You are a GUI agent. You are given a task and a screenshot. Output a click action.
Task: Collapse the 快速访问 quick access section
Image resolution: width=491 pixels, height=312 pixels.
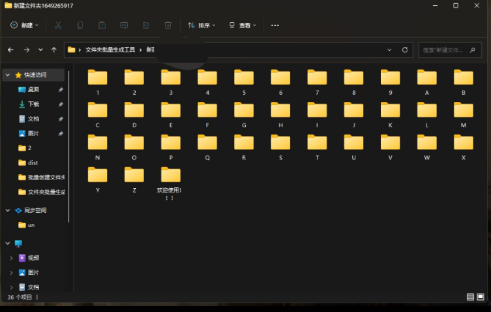(8, 75)
